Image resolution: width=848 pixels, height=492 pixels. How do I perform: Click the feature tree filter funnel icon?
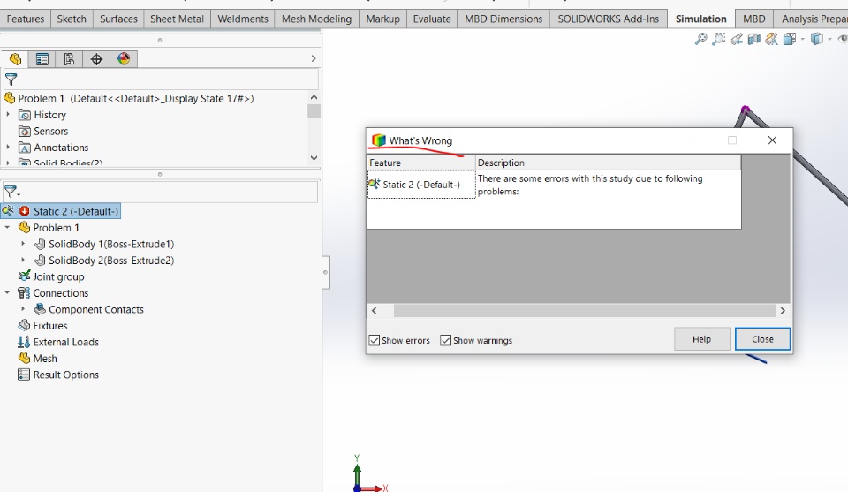point(11,80)
